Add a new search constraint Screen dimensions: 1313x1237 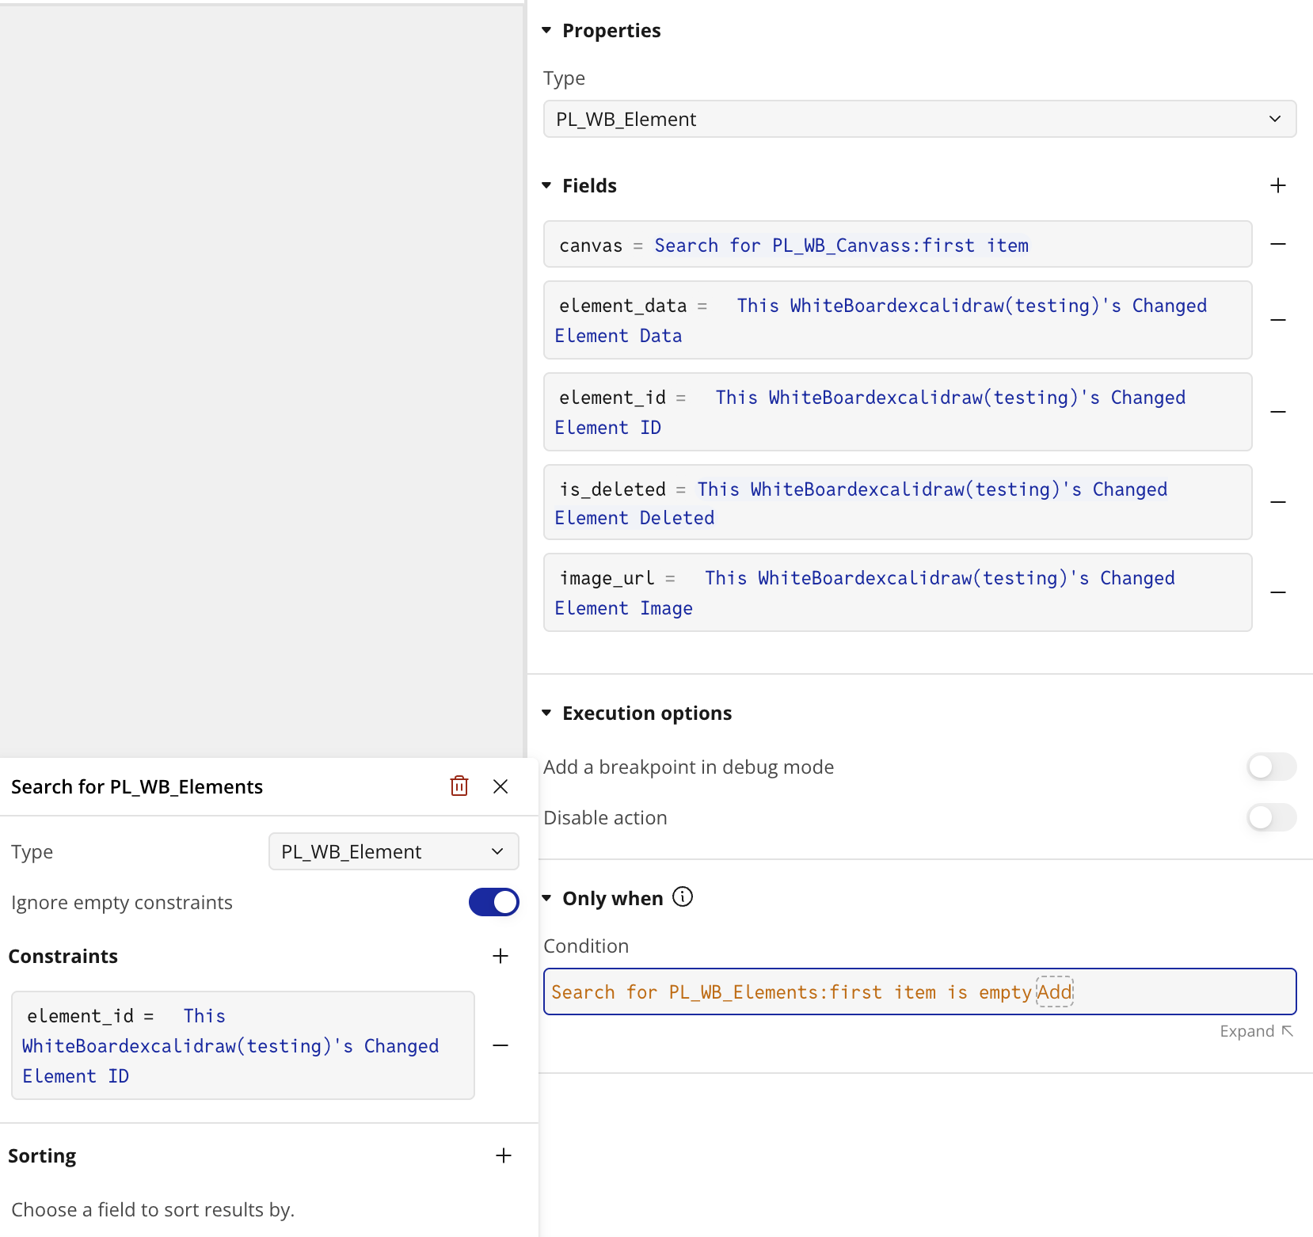(500, 956)
